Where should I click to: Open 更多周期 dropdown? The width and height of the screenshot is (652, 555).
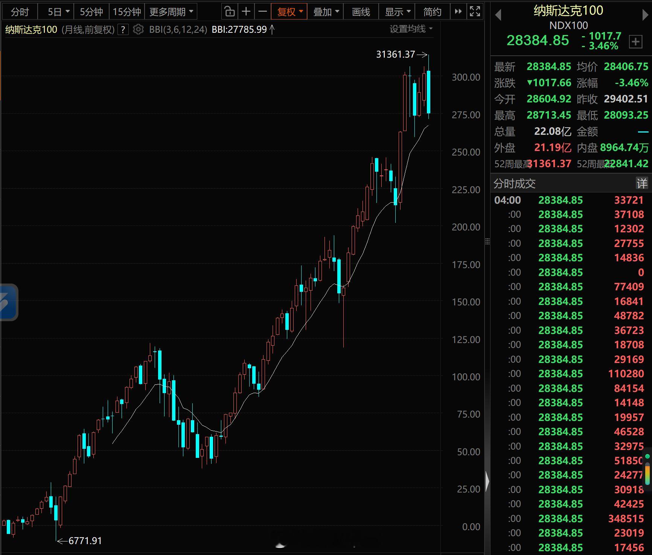click(x=171, y=12)
